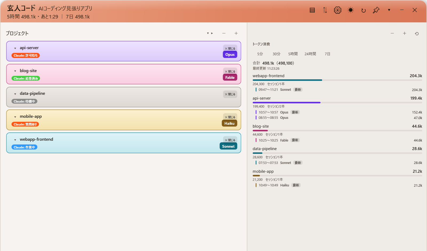Screen dimensions: 427x251
Task: Open the list view icon in header
Action: point(312,10)
